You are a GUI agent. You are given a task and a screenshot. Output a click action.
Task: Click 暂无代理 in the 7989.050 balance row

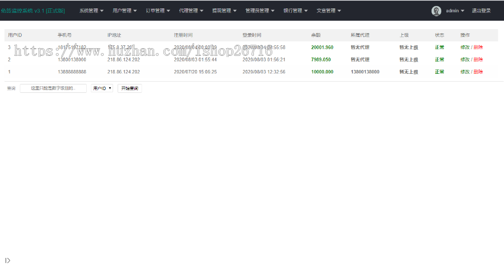[x=360, y=59]
